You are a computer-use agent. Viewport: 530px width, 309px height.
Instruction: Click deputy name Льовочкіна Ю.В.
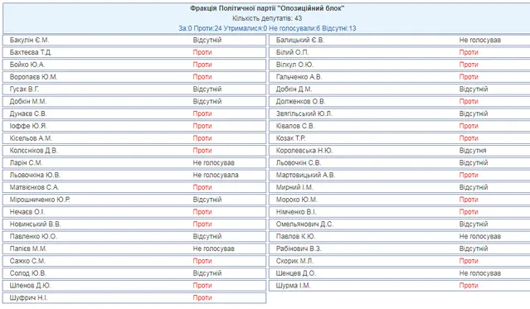pos(35,175)
